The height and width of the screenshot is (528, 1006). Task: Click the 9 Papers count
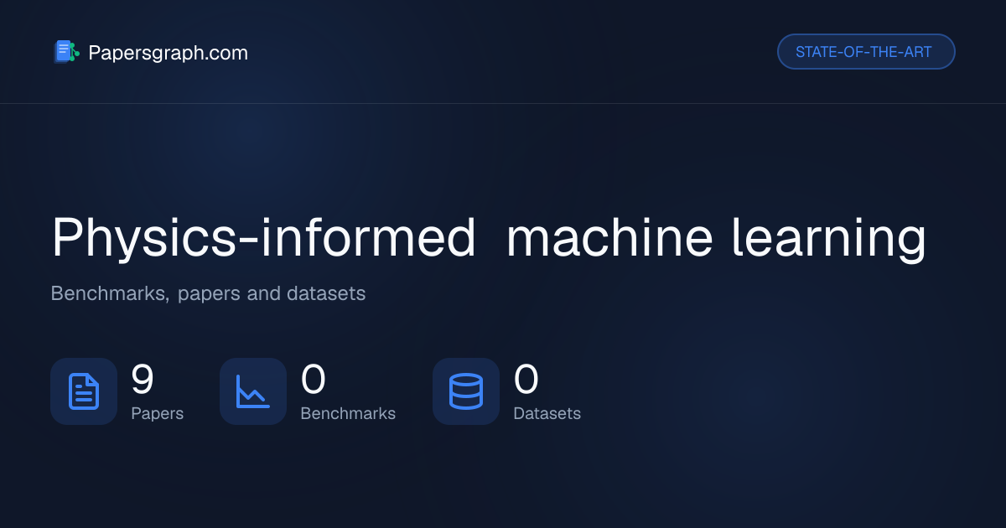coord(143,379)
